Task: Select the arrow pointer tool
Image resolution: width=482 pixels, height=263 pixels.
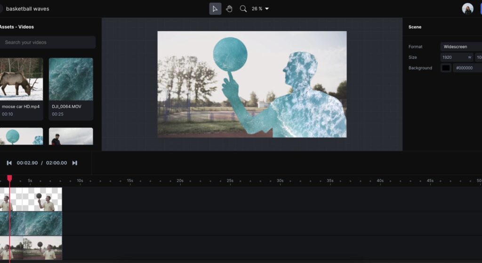Action: pyautogui.click(x=215, y=9)
